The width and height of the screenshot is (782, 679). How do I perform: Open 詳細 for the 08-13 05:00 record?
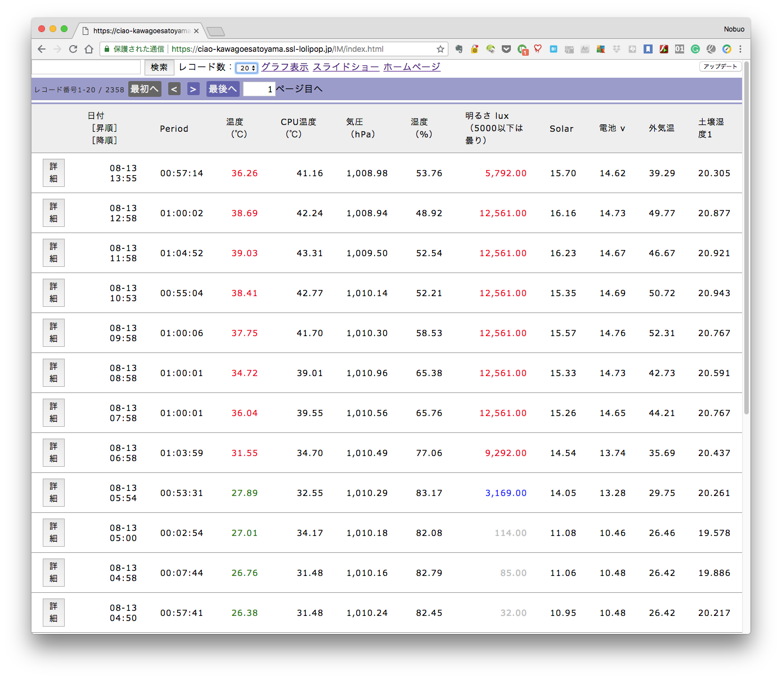(53, 533)
